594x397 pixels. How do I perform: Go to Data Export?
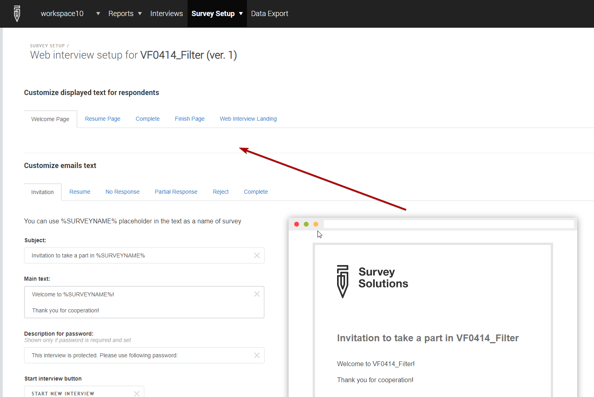coord(270,14)
